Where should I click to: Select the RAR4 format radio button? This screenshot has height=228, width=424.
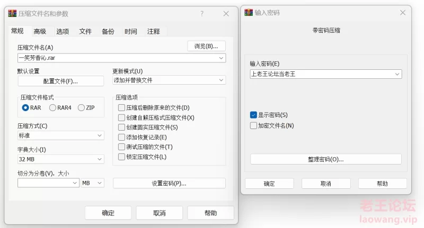(x=52, y=108)
